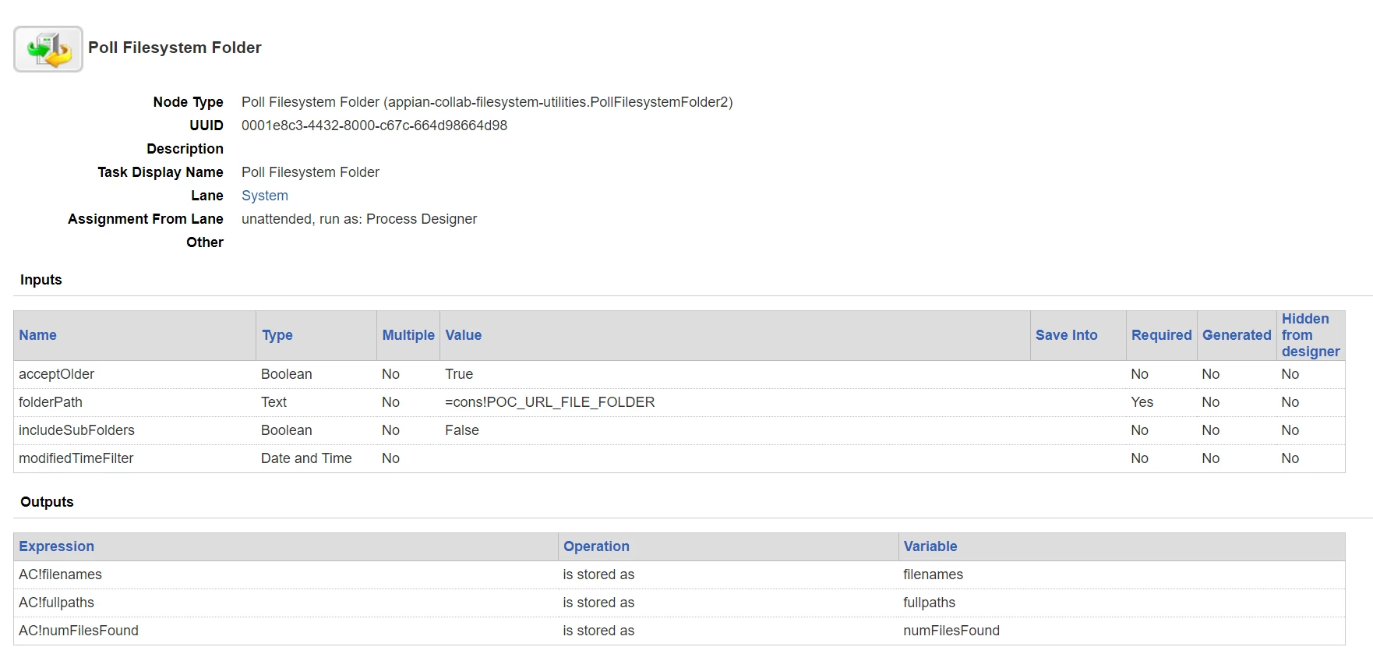Click the Operation column header
Image resolution: width=1373 pixels, height=654 pixels.
596,546
